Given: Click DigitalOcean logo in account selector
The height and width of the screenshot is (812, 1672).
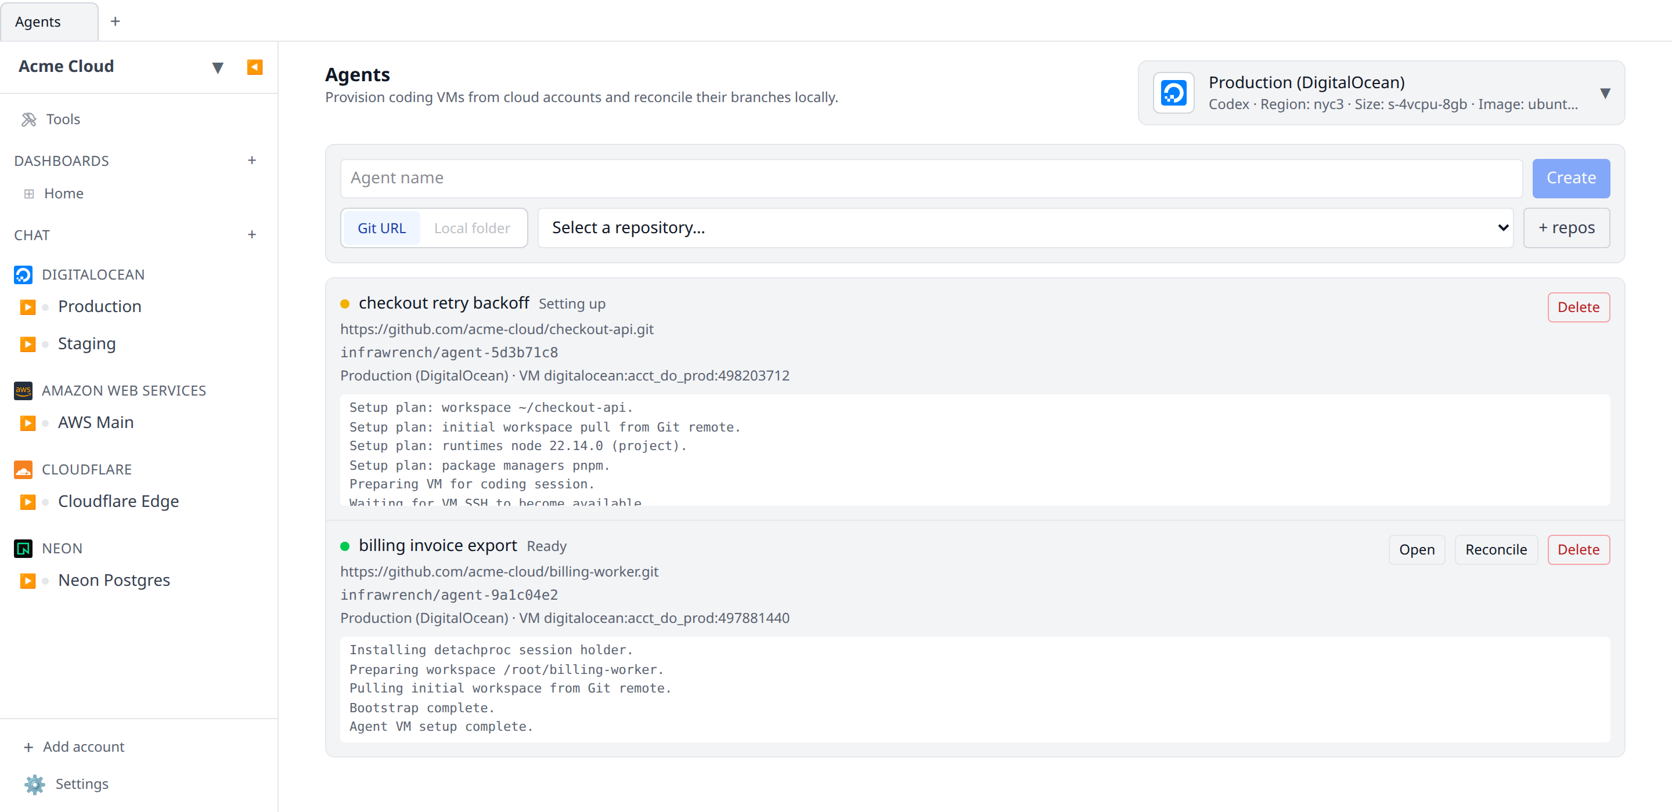Looking at the screenshot, I should 1173,93.
